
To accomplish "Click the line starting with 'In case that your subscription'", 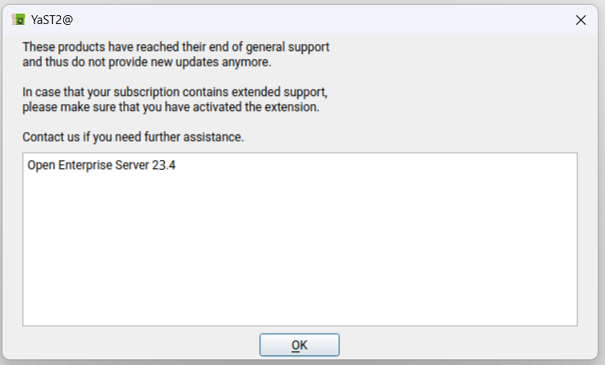I will pos(174,92).
